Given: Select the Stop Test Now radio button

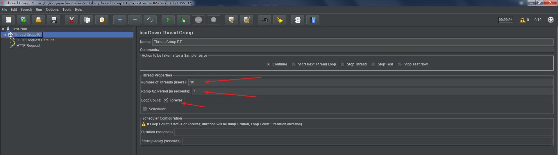Looking at the screenshot, I should point(400,64).
